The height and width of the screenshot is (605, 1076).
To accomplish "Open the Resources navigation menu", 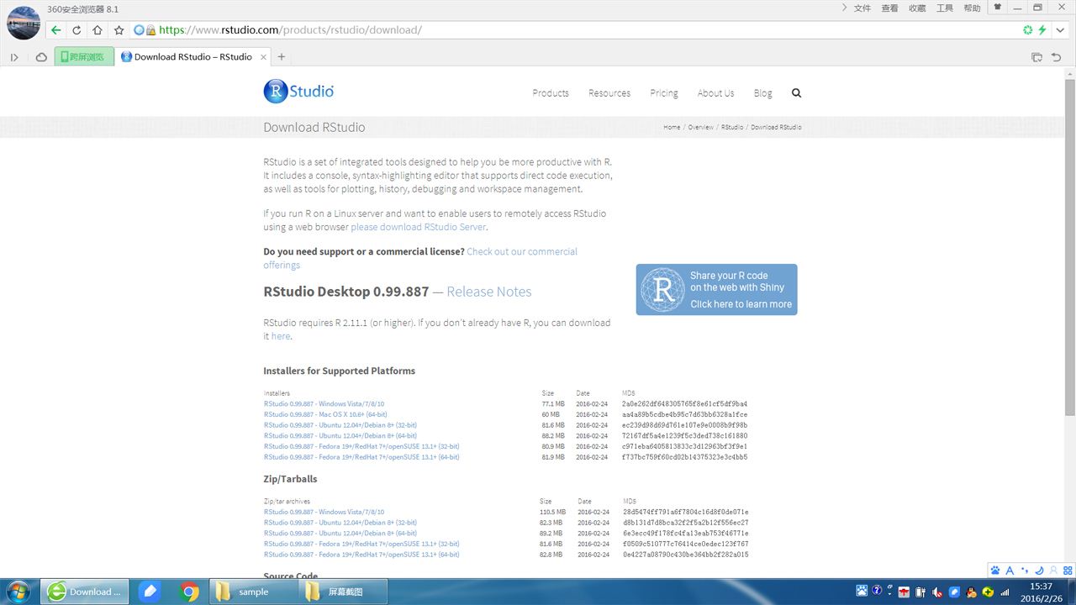I will click(x=609, y=93).
